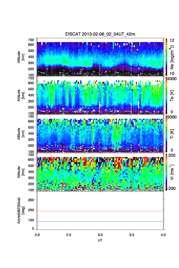The height and width of the screenshot is (268, 179).
Task: Click the 12 value on the Ne colorbar
Action: [x=172, y=40]
